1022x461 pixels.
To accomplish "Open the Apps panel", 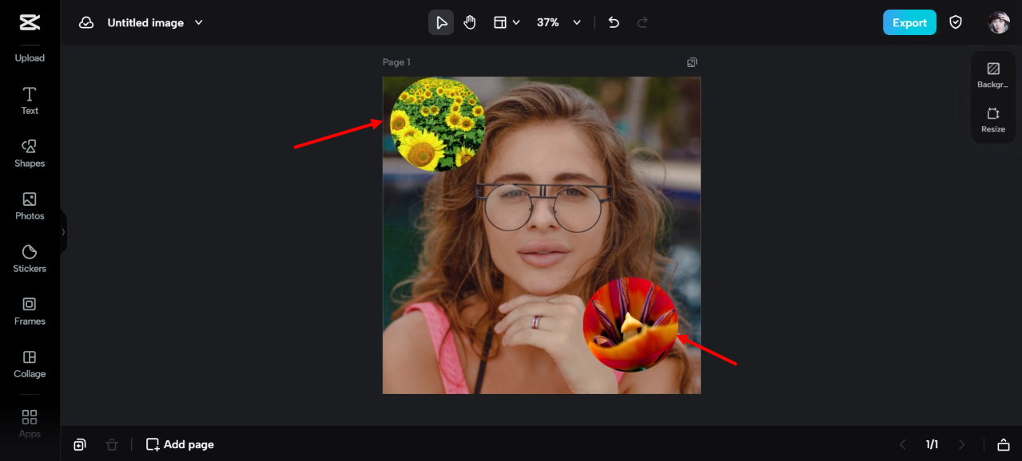I will (x=30, y=424).
